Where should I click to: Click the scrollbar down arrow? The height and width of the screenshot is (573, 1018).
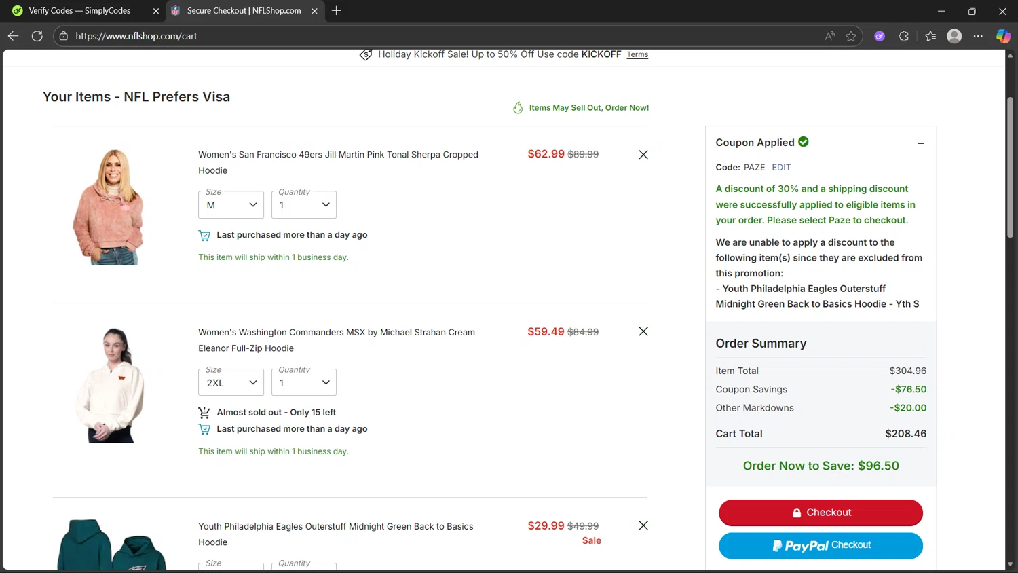(x=1010, y=563)
